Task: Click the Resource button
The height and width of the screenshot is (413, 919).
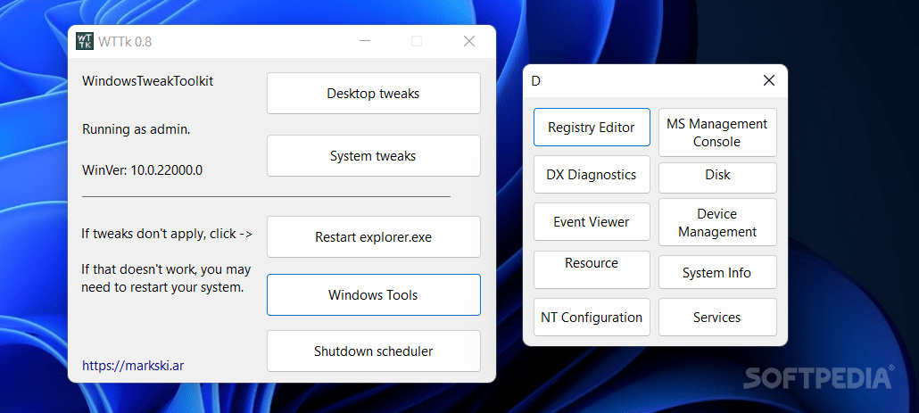Action: coord(592,269)
